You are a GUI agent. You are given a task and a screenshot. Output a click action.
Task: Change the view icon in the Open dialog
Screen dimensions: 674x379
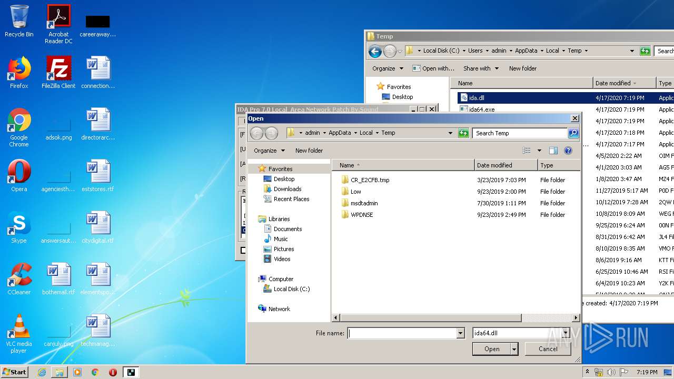point(527,151)
